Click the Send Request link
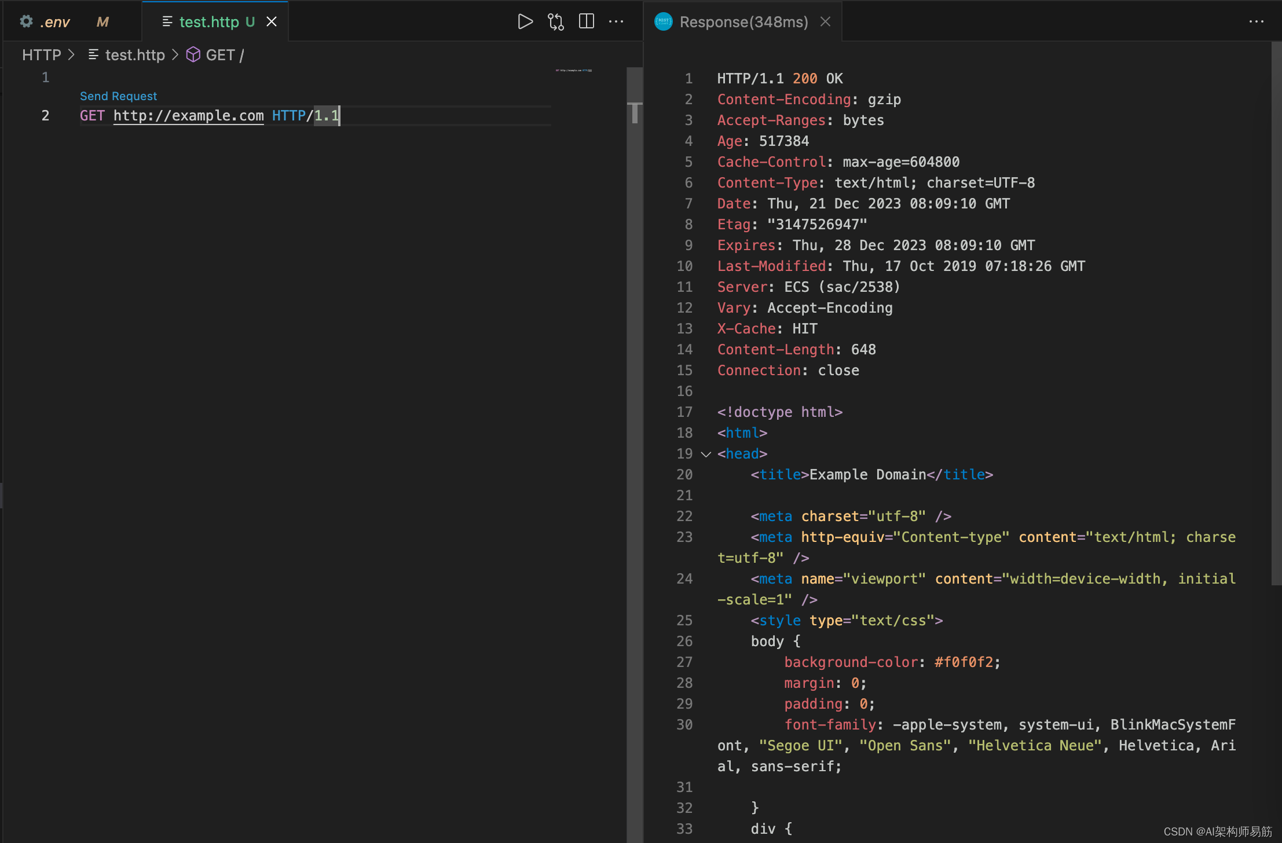 click(118, 96)
